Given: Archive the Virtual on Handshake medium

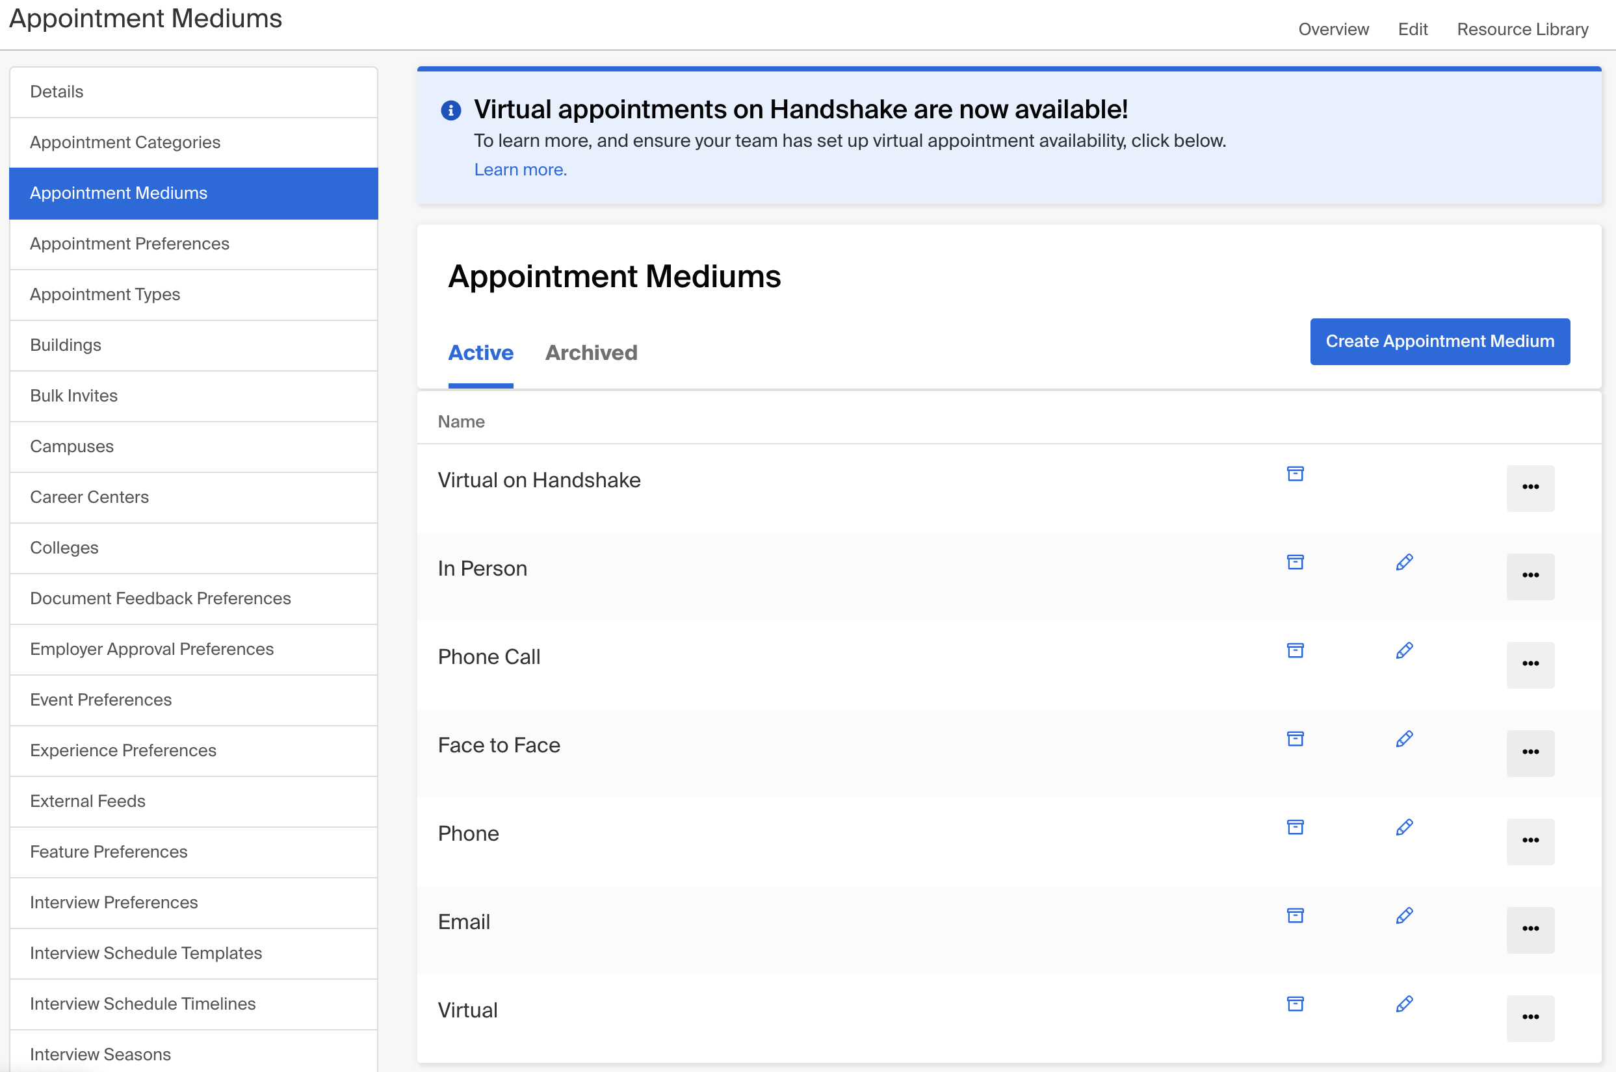Looking at the screenshot, I should coord(1296,474).
